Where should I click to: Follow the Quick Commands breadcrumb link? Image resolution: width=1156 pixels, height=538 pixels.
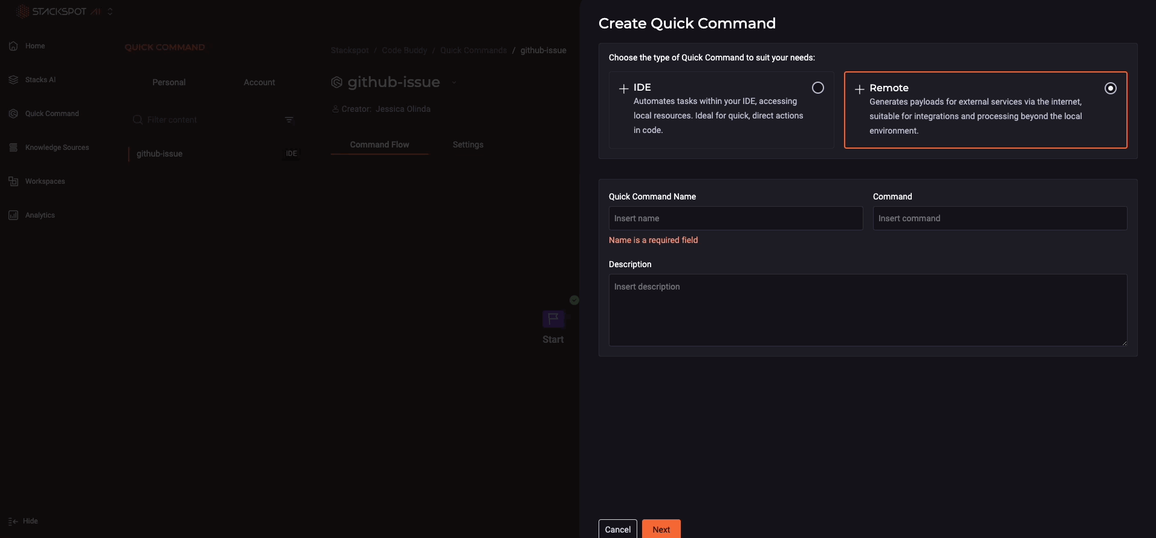click(473, 50)
